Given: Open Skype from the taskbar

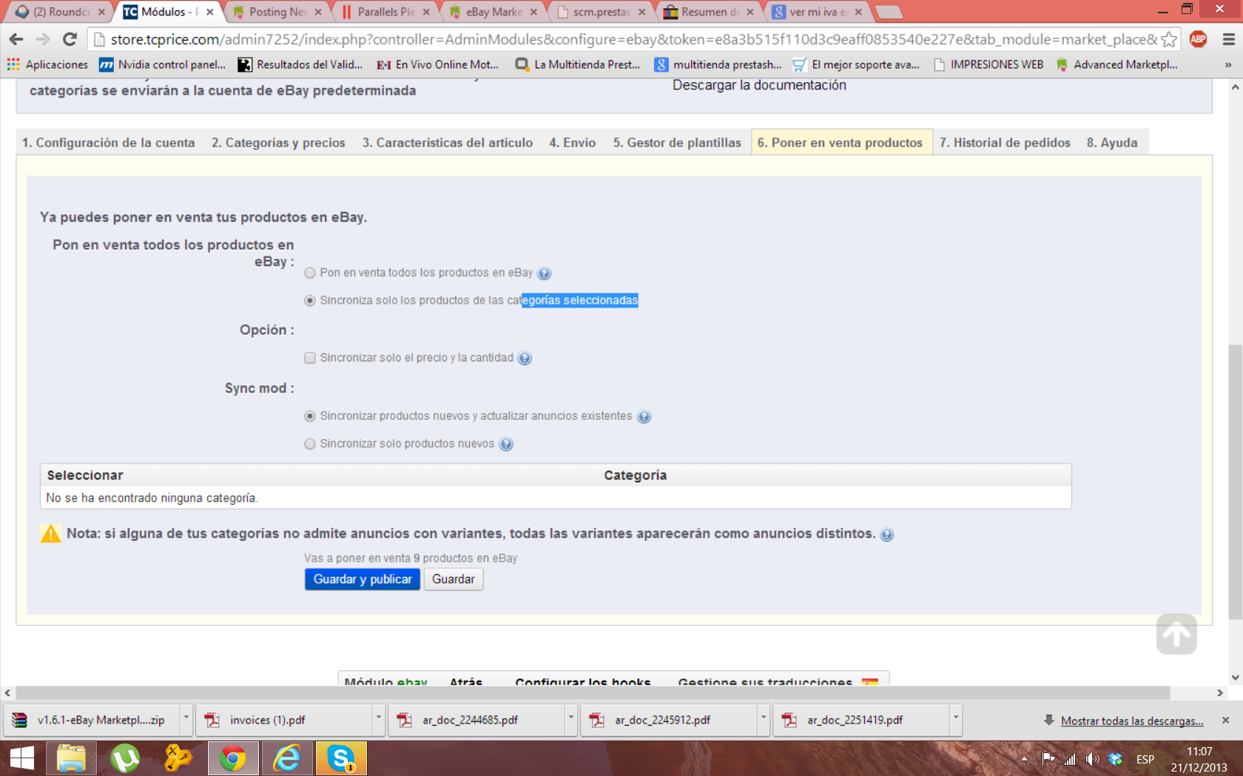Looking at the screenshot, I should coord(341,759).
